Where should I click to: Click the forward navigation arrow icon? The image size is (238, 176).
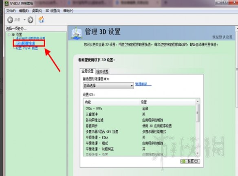coord(30,20)
